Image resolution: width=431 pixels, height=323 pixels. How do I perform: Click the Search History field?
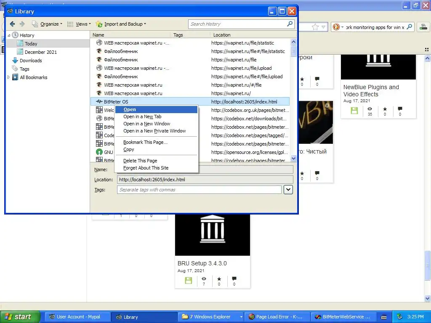coord(241,24)
